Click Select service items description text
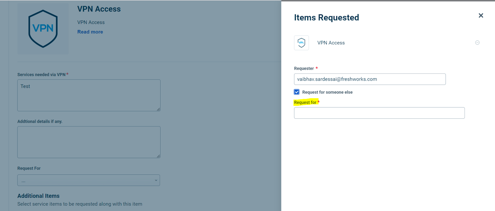 coord(80,204)
